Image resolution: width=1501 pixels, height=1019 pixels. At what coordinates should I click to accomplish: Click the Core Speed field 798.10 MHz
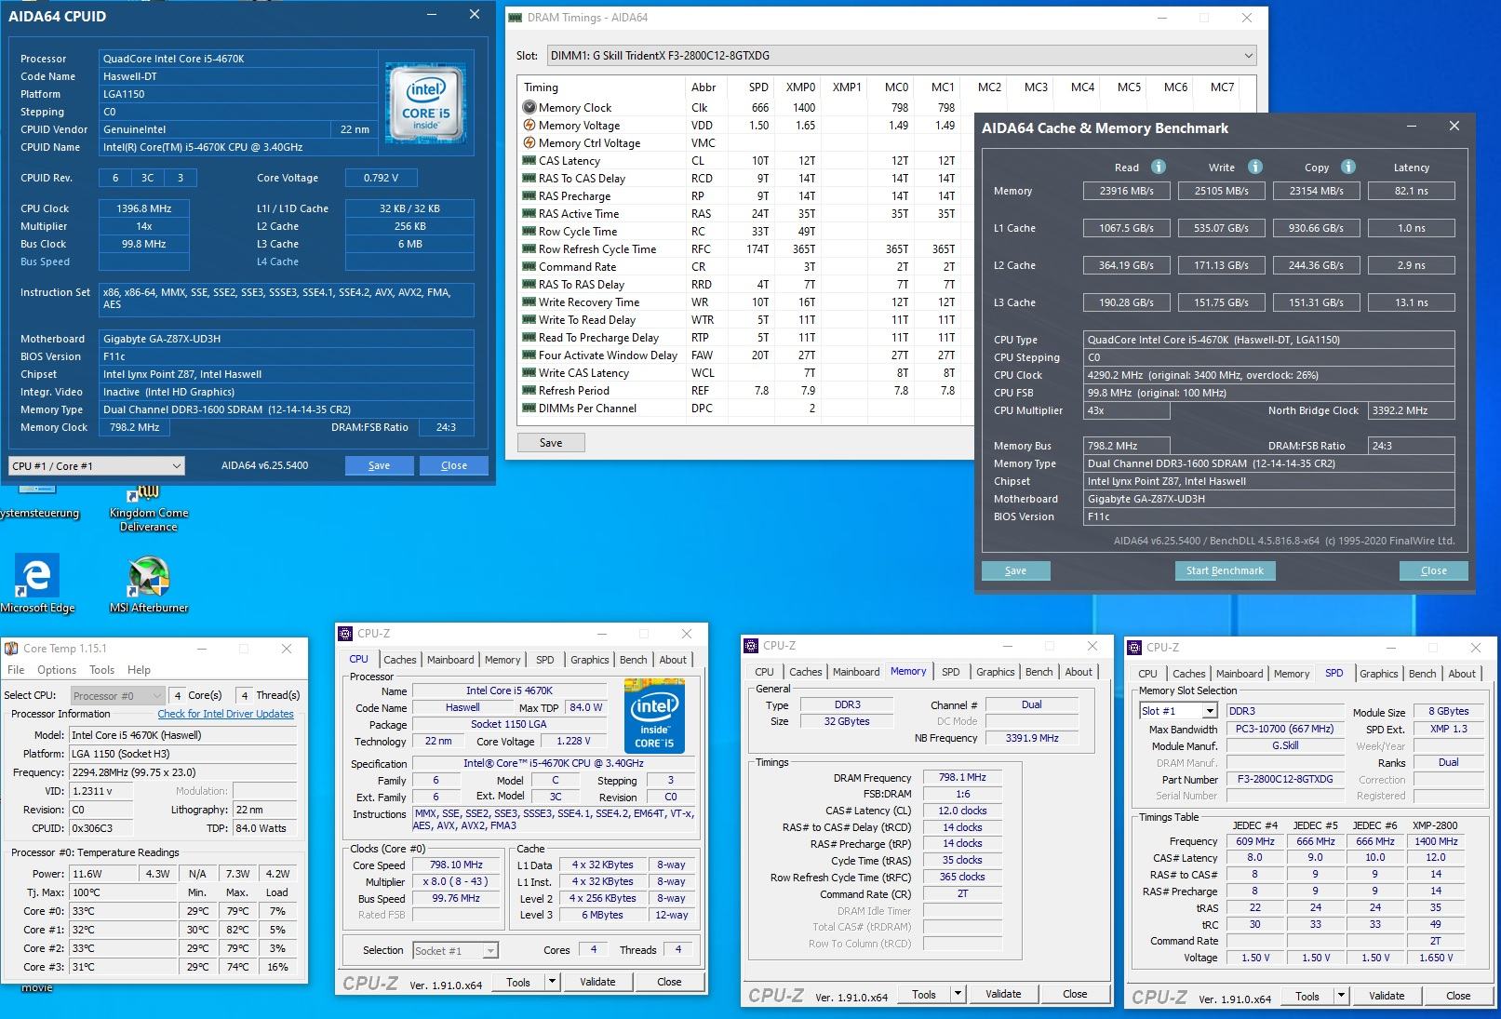coord(456,865)
